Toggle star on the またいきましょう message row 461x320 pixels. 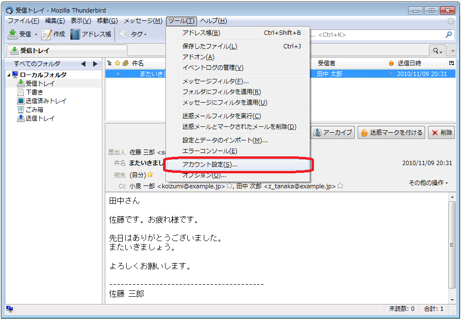coord(118,74)
